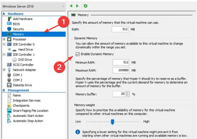197x139 pixels.
Task: Toggle the Enable Dynamic Memory checkbox
Action: coord(78,54)
